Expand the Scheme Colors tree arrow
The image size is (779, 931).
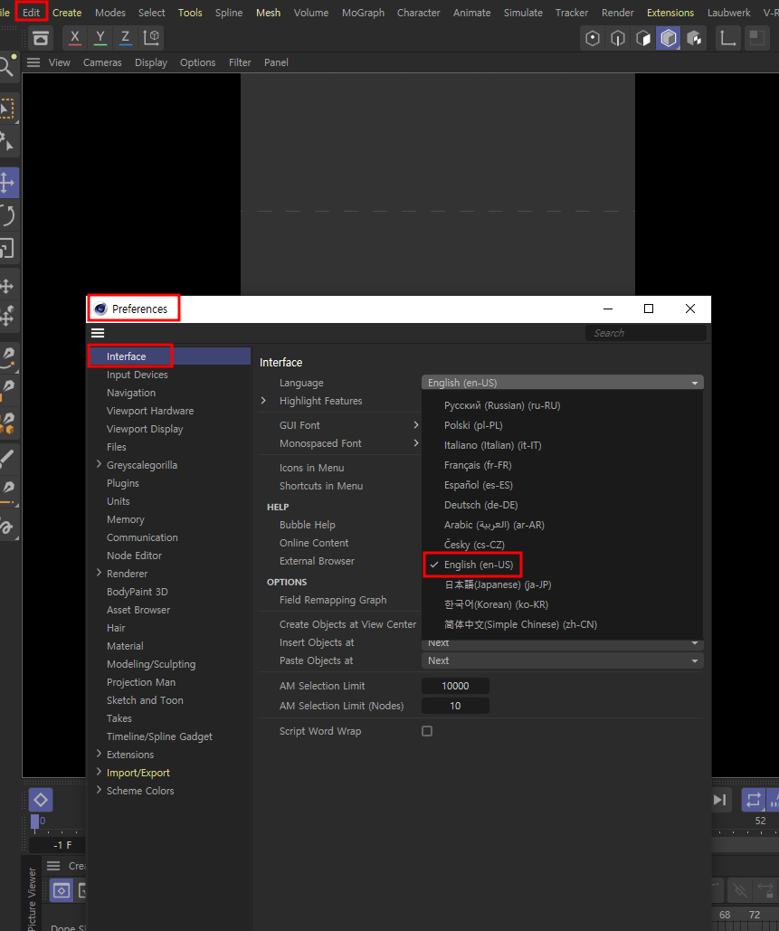(x=99, y=790)
